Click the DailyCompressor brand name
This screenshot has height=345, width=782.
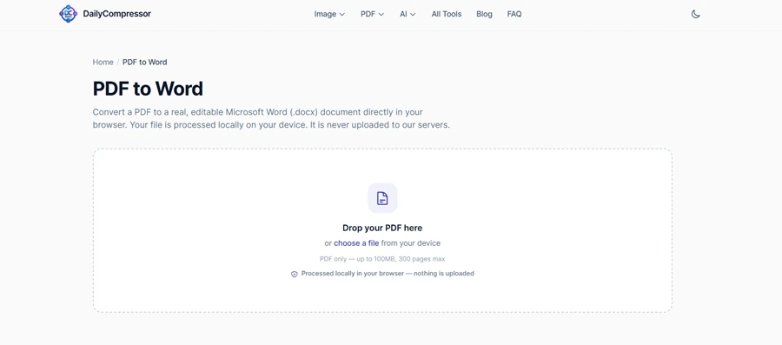pyautogui.click(x=116, y=14)
